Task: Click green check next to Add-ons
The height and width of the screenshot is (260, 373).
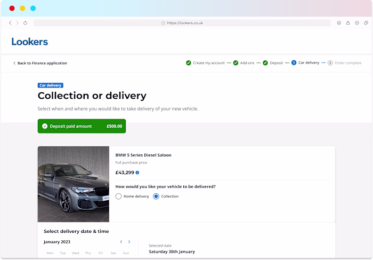Action: tap(236, 63)
